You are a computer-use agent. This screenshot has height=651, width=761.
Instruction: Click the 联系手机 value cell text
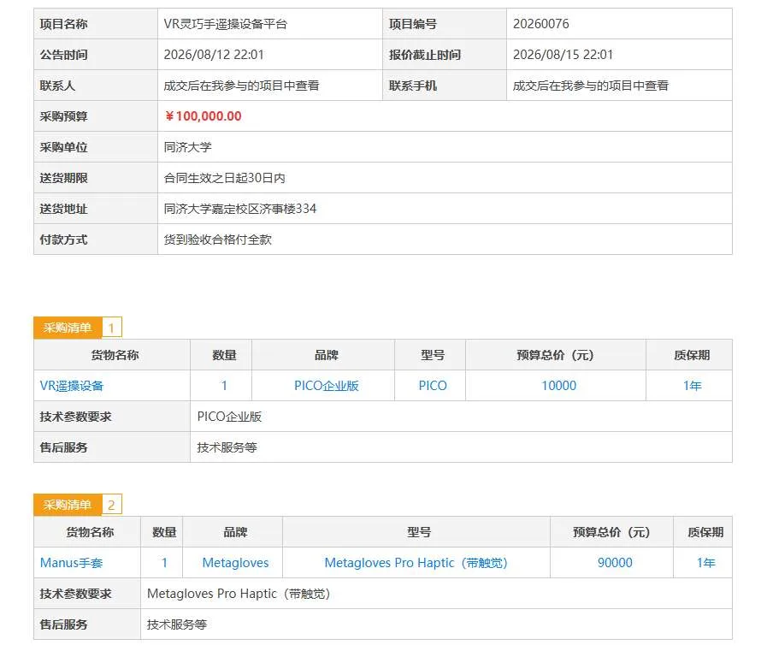pyautogui.click(x=591, y=86)
